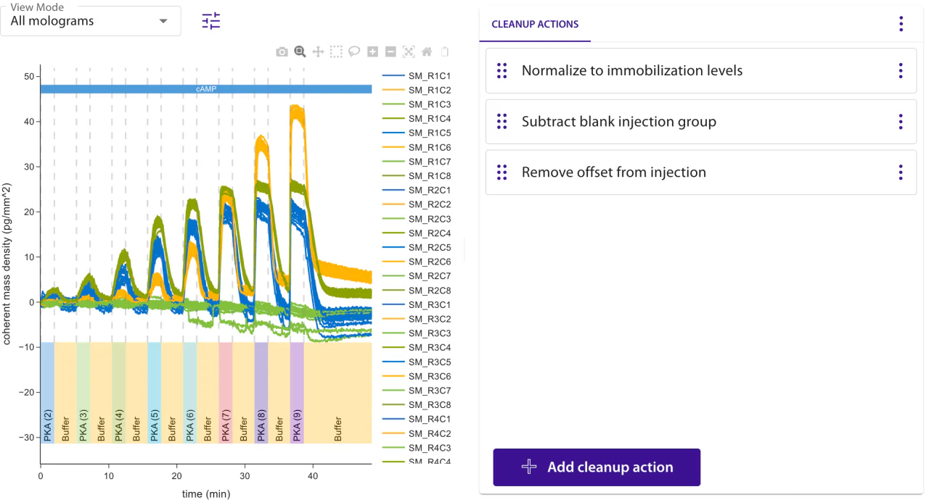The image size is (929, 500).
Task: Download plot as PNG camera icon
Action: [x=282, y=51]
